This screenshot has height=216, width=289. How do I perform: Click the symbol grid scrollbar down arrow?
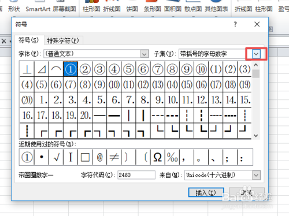coord(256,136)
